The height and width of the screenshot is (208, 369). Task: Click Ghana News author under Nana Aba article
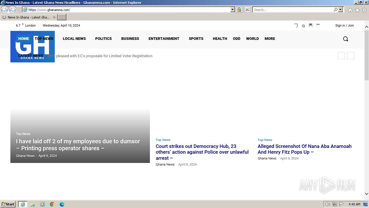267,158
